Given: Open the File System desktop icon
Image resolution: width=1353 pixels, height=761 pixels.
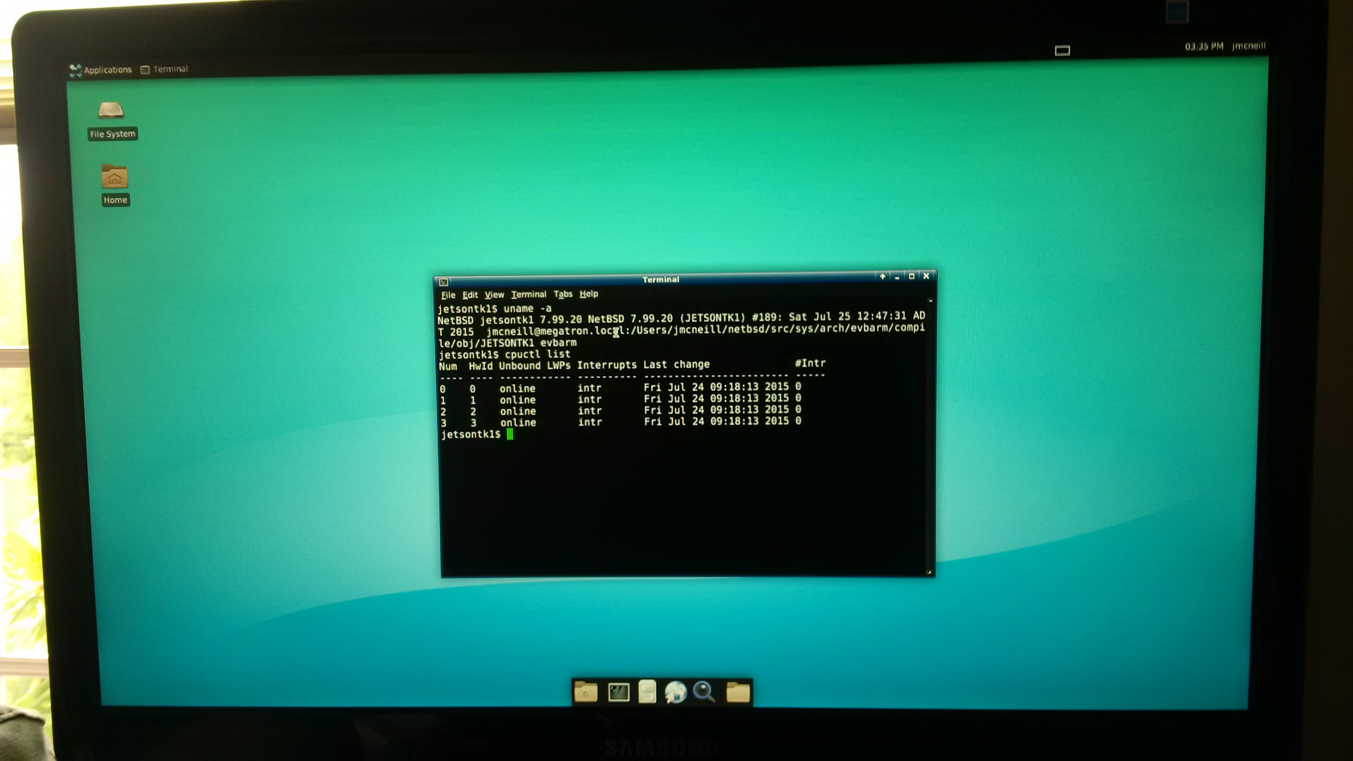Looking at the screenshot, I should pyautogui.click(x=111, y=111).
